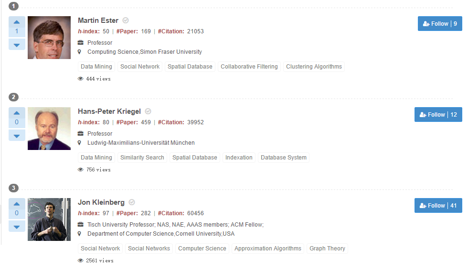Upvote Martin Ester with the up arrow
The height and width of the screenshot is (269, 468).
click(17, 22)
